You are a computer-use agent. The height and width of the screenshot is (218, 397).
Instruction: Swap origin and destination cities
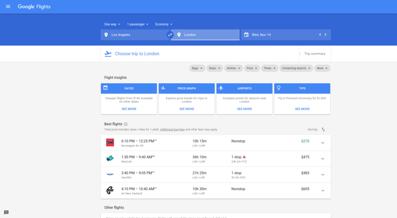tap(170, 35)
